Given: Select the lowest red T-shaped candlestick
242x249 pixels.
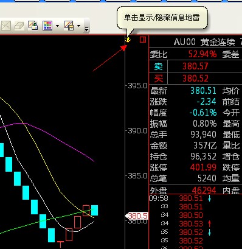Looking at the screenshot, I should pyautogui.click(x=60, y=244).
